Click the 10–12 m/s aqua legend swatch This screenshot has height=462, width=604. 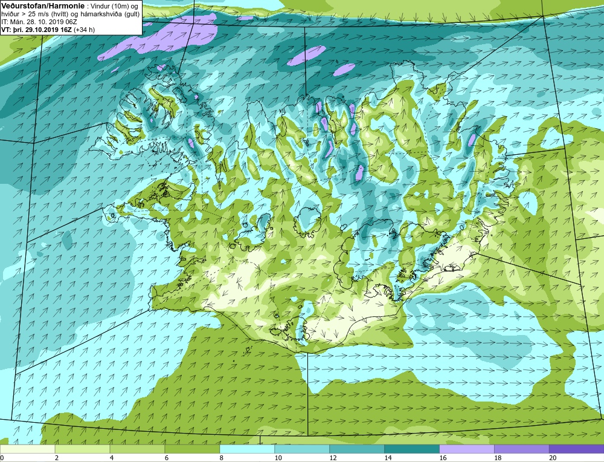coord(301,449)
